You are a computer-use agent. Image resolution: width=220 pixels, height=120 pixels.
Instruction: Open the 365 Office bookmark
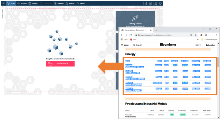point(133,40)
